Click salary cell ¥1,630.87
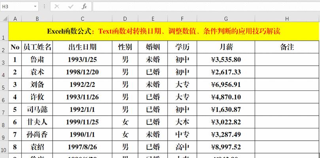Image resolution: width=320 pixels, height=158 pixels. pyautogui.click(x=226, y=109)
